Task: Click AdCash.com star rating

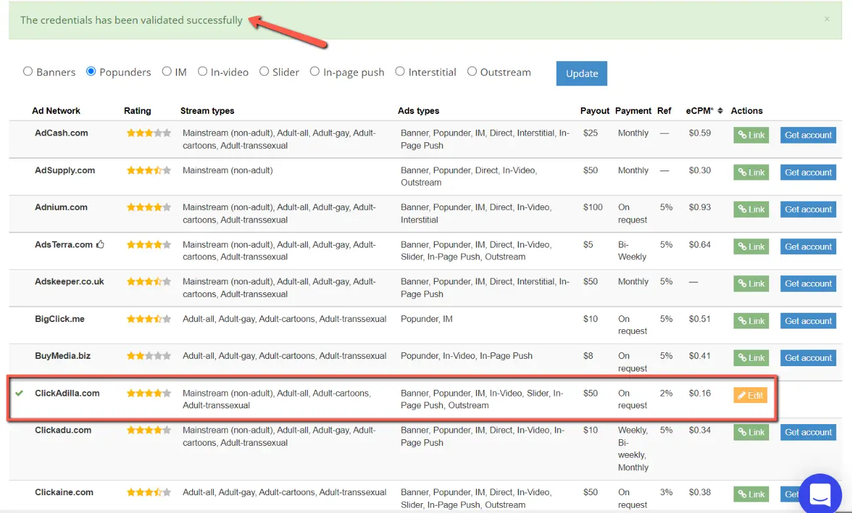Action: (149, 133)
